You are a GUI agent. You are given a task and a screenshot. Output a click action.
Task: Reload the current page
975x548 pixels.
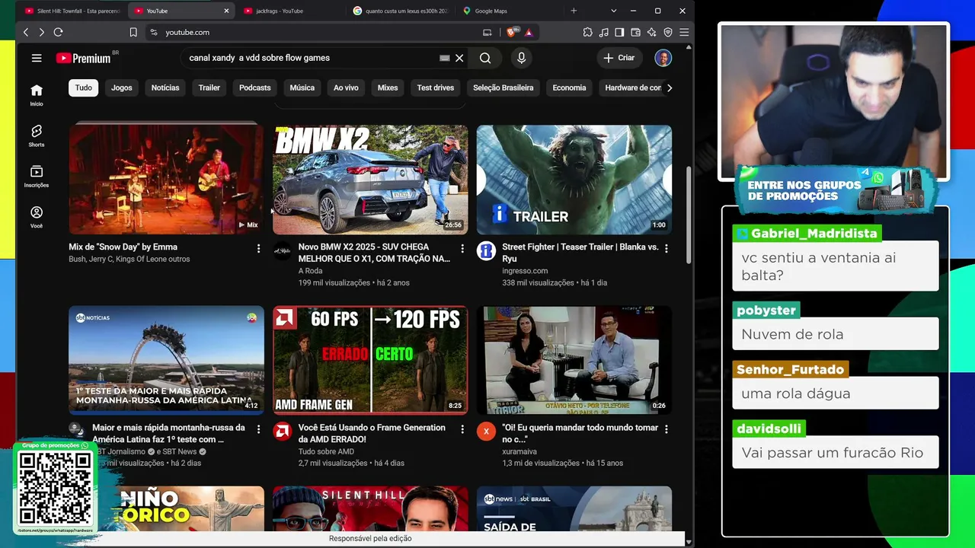[58, 32]
